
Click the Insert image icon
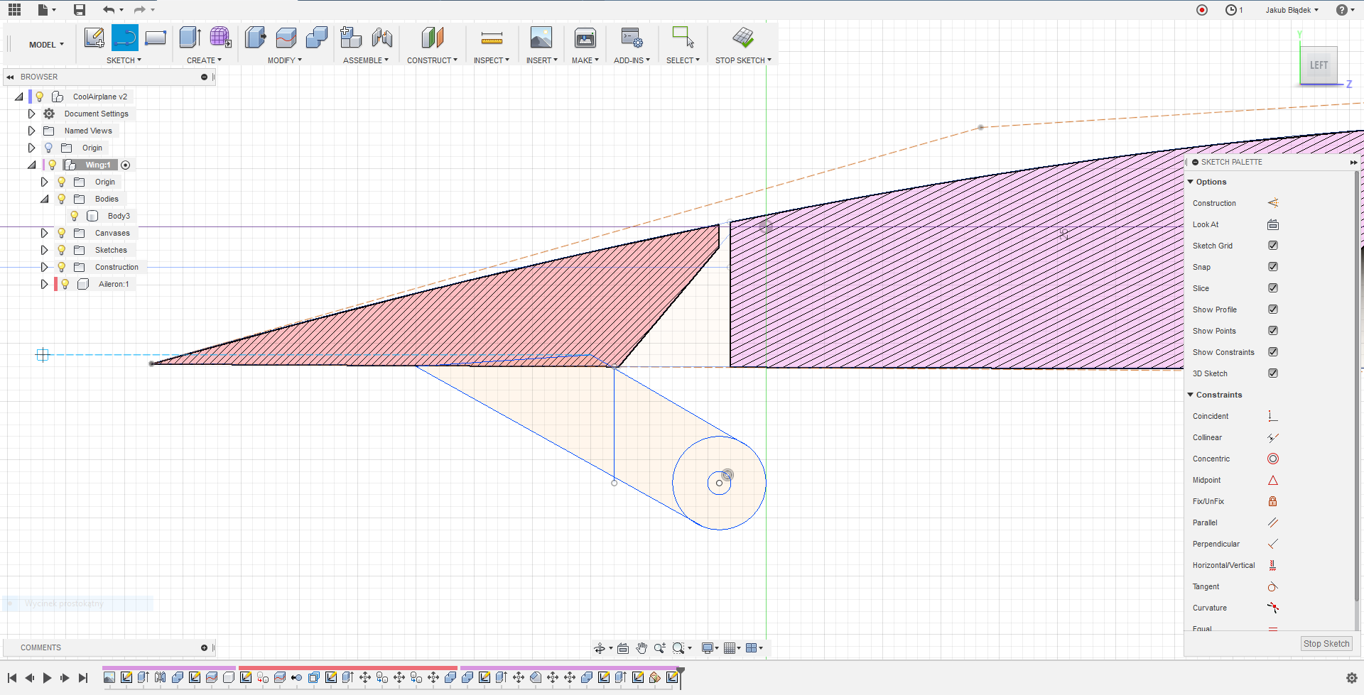[x=541, y=38]
